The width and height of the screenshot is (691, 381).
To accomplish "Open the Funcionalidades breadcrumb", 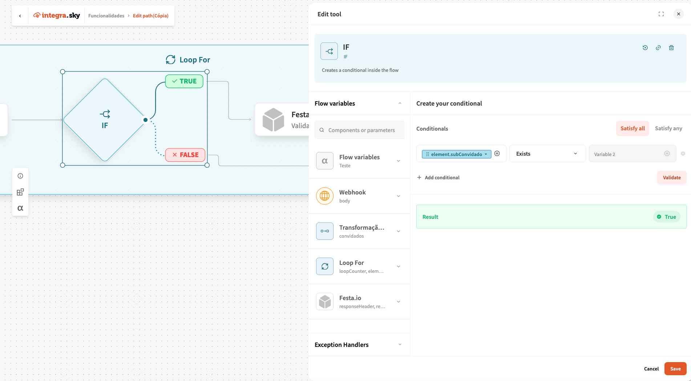I will pos(106,16).
